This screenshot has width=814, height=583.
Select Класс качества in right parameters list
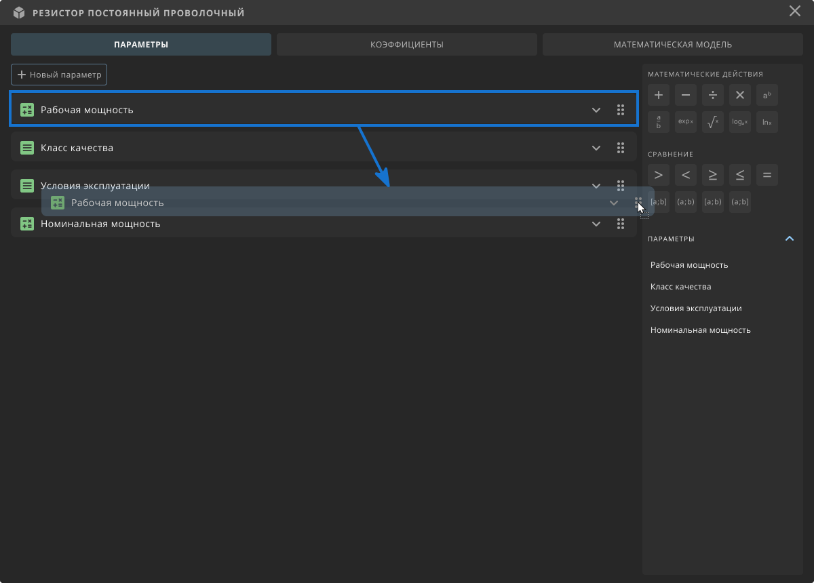tap(681, 287)
